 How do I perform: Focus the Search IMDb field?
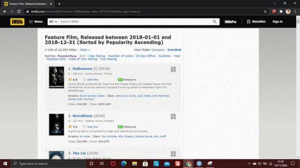coord(135,22)
